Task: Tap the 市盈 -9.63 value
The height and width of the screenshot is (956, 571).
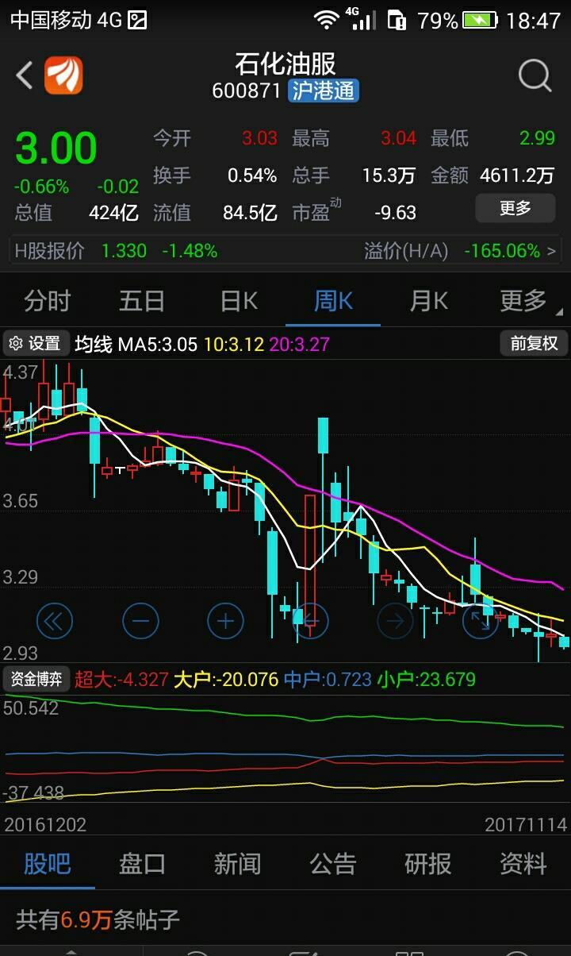Action: (354, 211)
